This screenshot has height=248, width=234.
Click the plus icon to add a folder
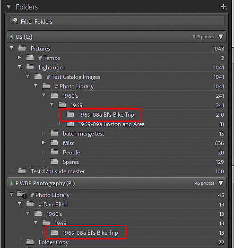pyautogui.click(x=224, y=7)
